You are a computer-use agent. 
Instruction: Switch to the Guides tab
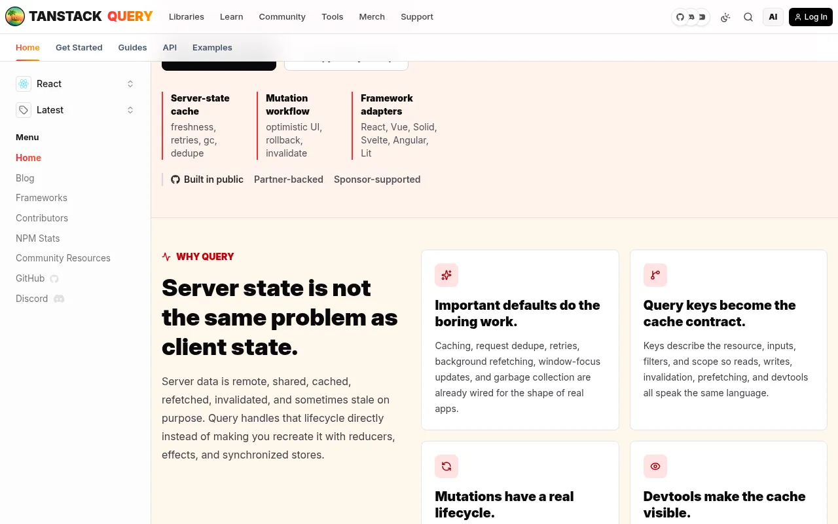click(132, 48)
